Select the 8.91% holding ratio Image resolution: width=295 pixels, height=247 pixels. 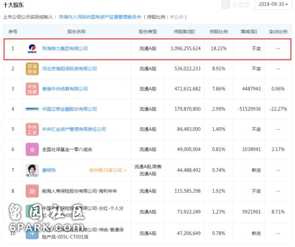(x=219, y=69)
